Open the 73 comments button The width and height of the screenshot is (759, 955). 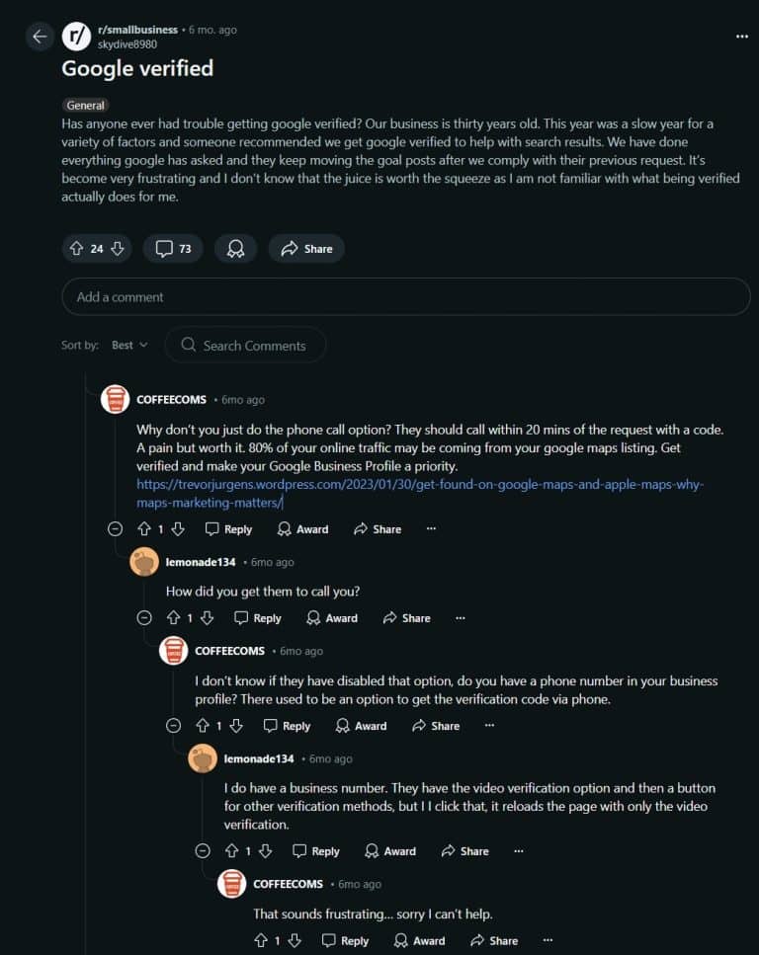[173, 249]
